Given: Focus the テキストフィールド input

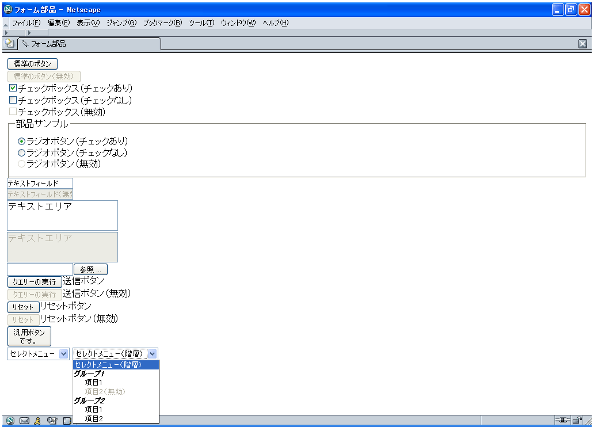Looking at the screenshot, I should tap(40, 184).
